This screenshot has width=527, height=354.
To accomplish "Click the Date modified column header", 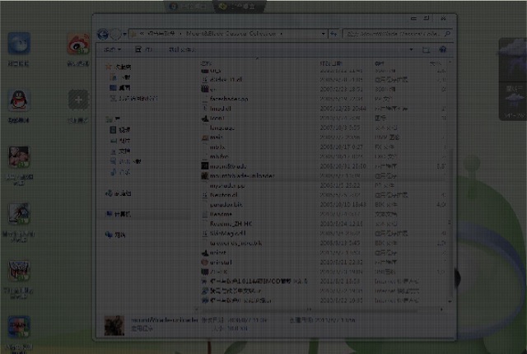I will tap(338, 63).
